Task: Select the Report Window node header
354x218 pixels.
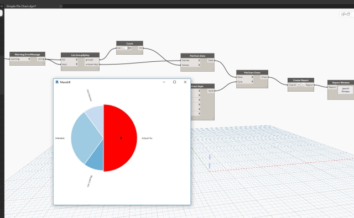Action: point(341,82)
